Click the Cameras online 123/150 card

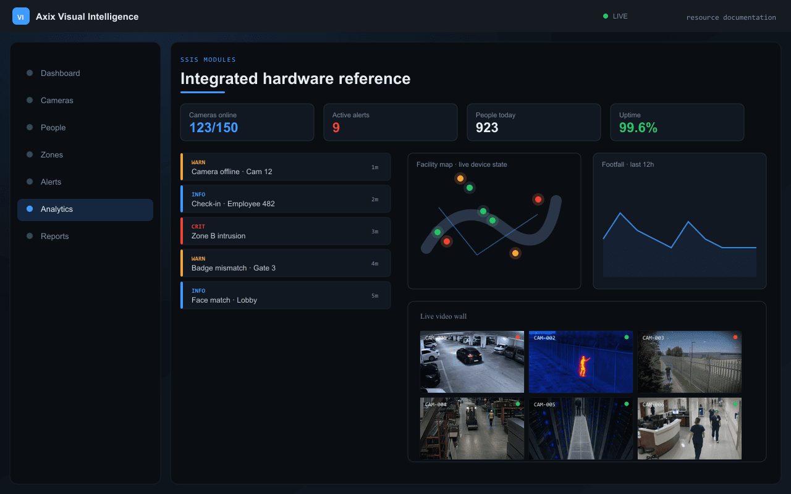pyautogui.click(x=247, y=122)
